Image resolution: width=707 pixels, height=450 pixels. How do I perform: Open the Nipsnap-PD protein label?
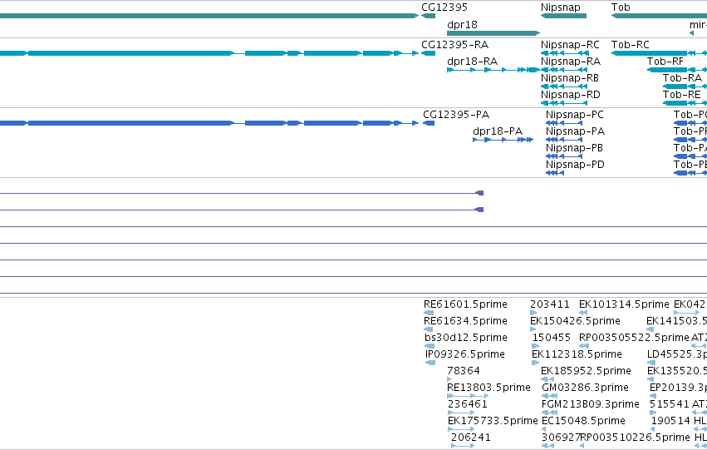click(x=575, y=165)
